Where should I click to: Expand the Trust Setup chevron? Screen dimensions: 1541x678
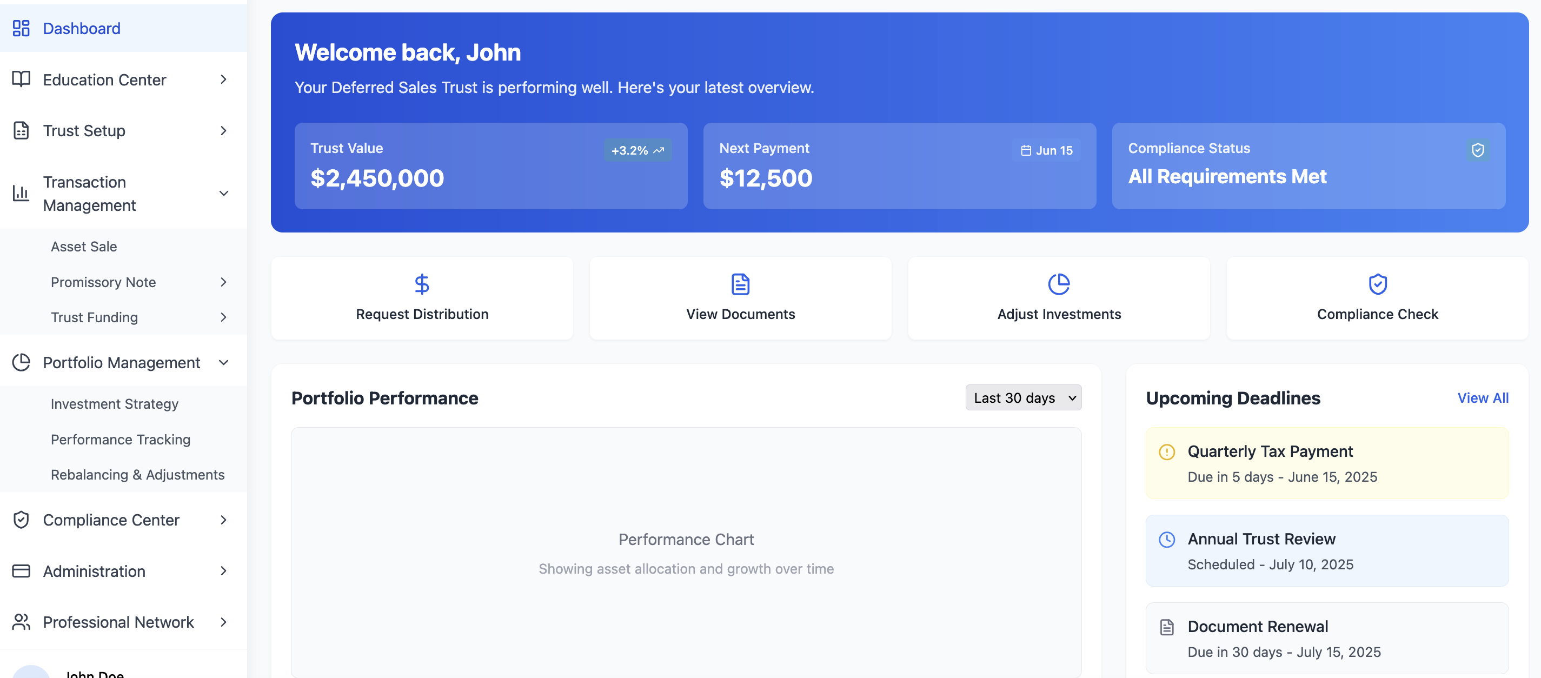[223, 130]
